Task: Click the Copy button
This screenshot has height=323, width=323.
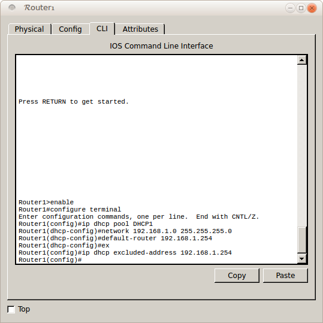Action: click(237, 276)
